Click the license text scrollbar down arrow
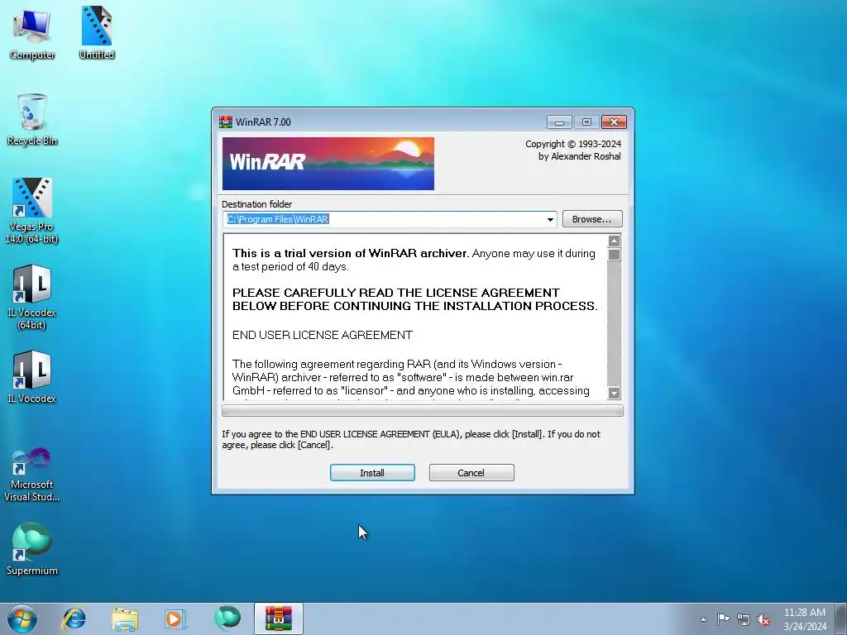Viewport: 847px width, 635px height. pos(614,393)
